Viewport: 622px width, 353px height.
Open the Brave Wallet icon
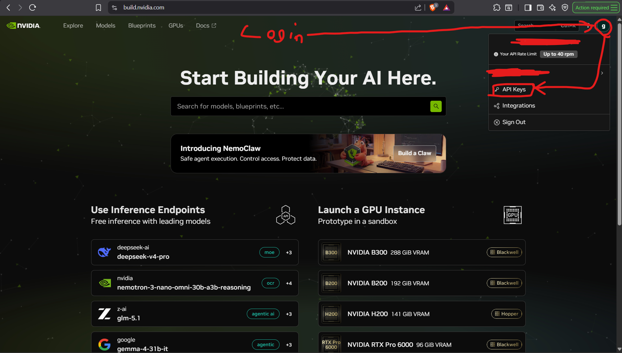[540, 7]
